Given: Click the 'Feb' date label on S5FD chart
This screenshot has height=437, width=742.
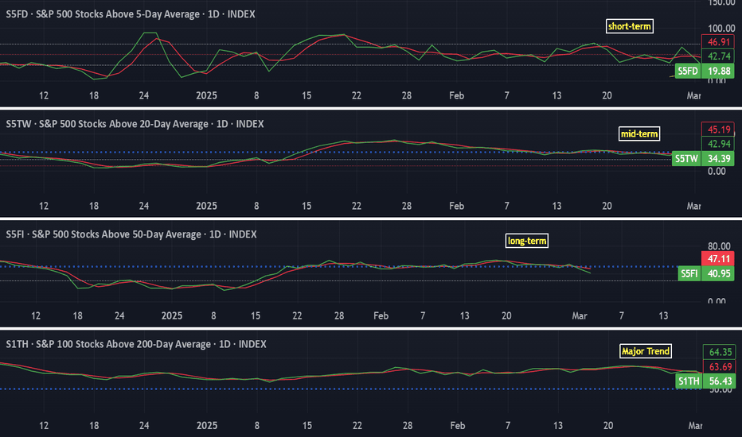Looking at the screenshot, I should point(457,96).
